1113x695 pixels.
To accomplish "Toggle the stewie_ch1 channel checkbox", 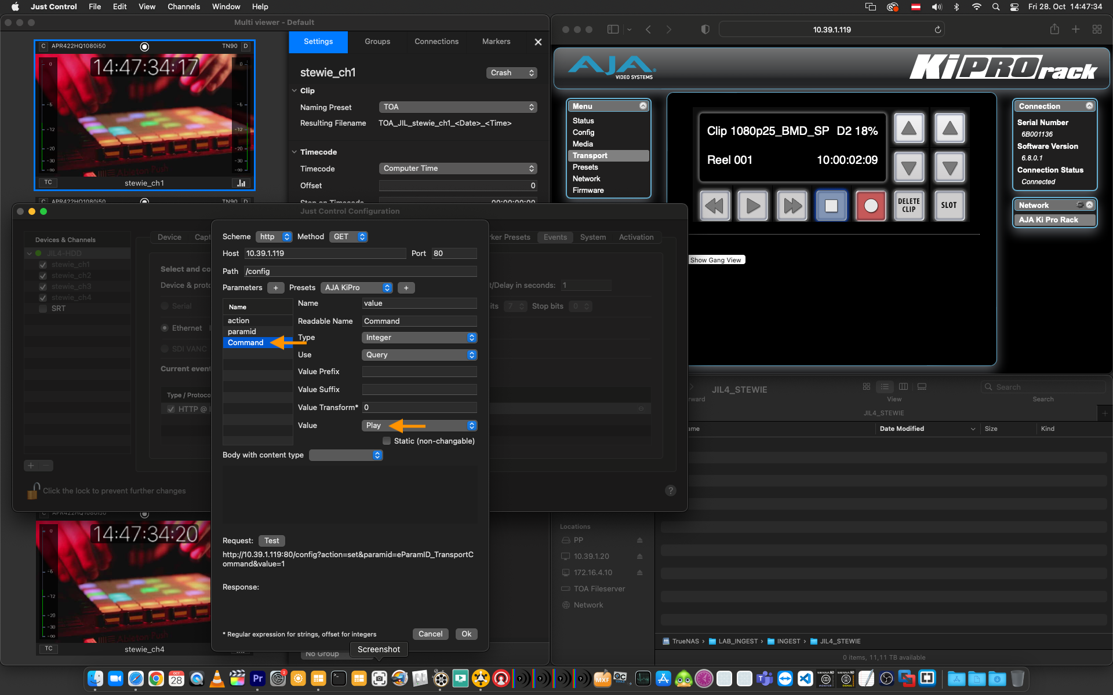I will [43, 265].
